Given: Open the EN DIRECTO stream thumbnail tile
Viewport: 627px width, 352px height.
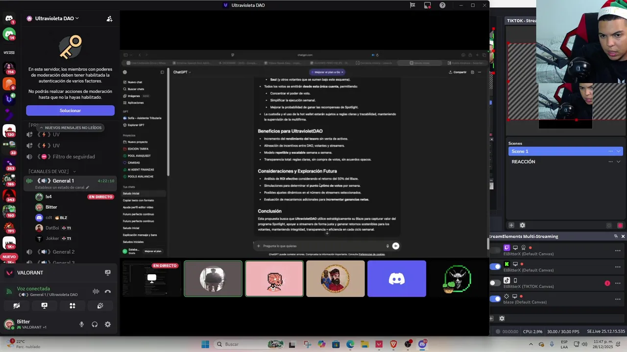Looking at the screenshot, I should [151, 279].
